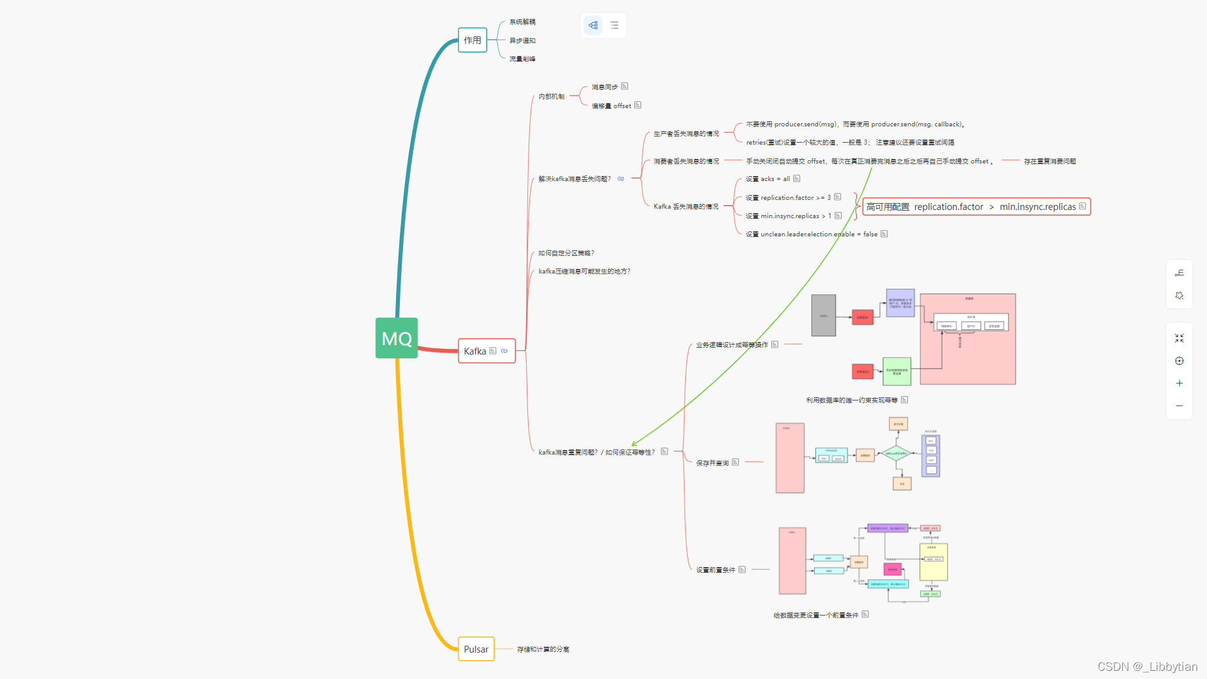Select the 存储和计算的分离 topic
The width and height of the screenshot is (1207, 679).
coord(543,649)
